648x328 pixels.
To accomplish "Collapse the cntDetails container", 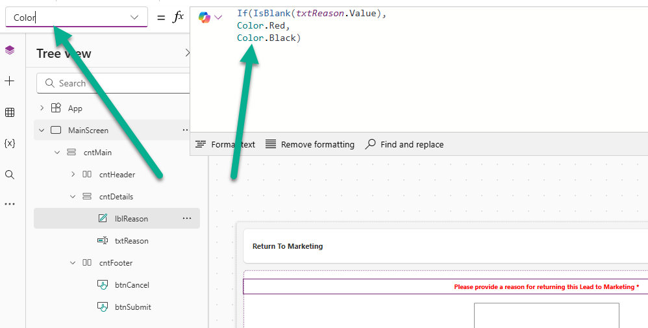I will pos(73,197).
